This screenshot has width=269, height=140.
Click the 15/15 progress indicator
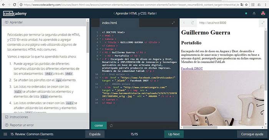click(134, 134)
